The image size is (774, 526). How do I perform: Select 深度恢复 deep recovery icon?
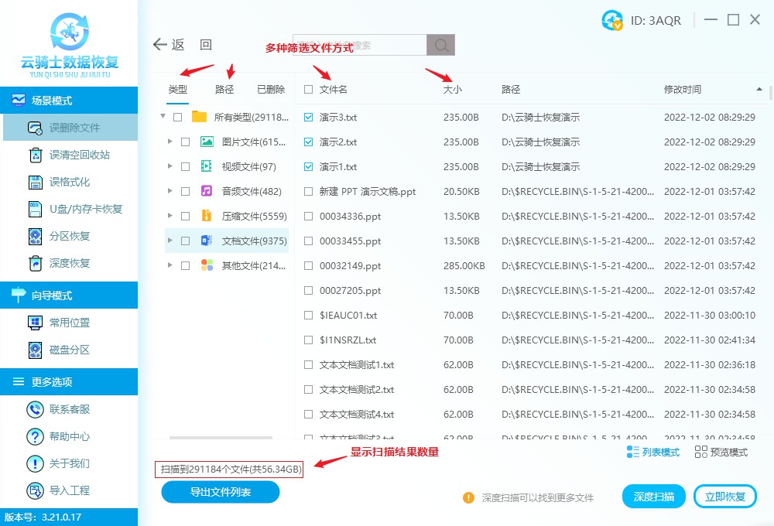[35, 263]
